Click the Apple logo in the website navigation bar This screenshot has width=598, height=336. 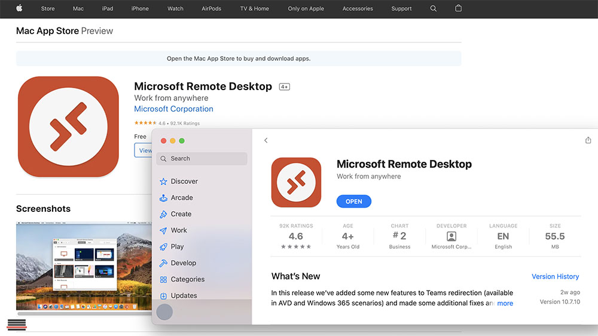click(19, 8)
